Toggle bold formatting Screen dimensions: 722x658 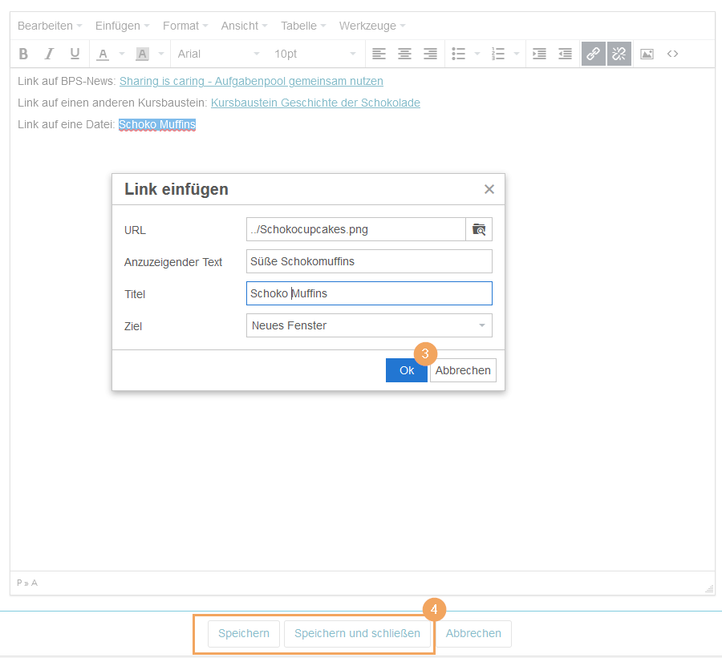[x=23, y=54]
